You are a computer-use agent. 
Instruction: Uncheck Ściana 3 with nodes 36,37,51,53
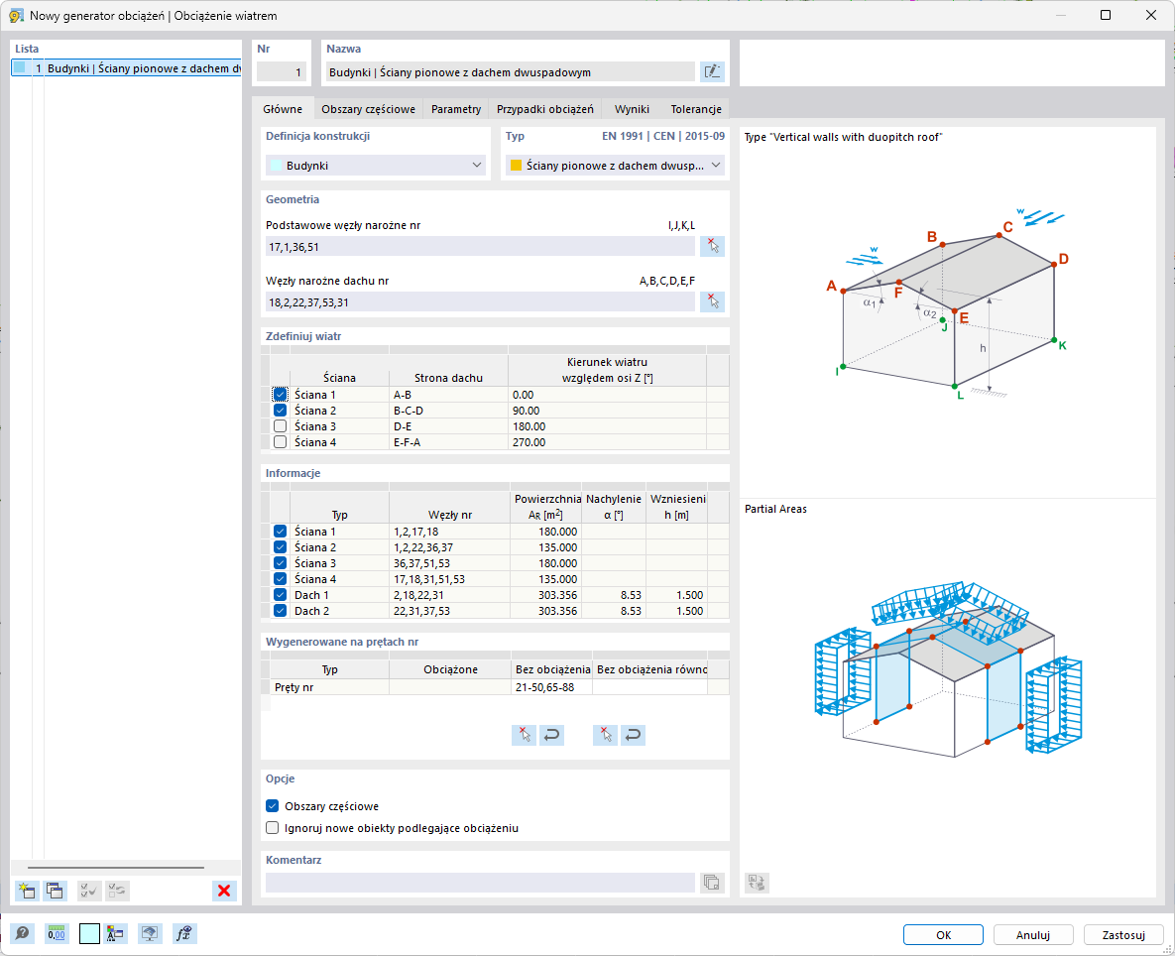coord(281,562)
